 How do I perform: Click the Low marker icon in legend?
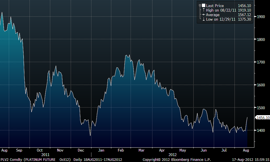[x=204, y=19]
